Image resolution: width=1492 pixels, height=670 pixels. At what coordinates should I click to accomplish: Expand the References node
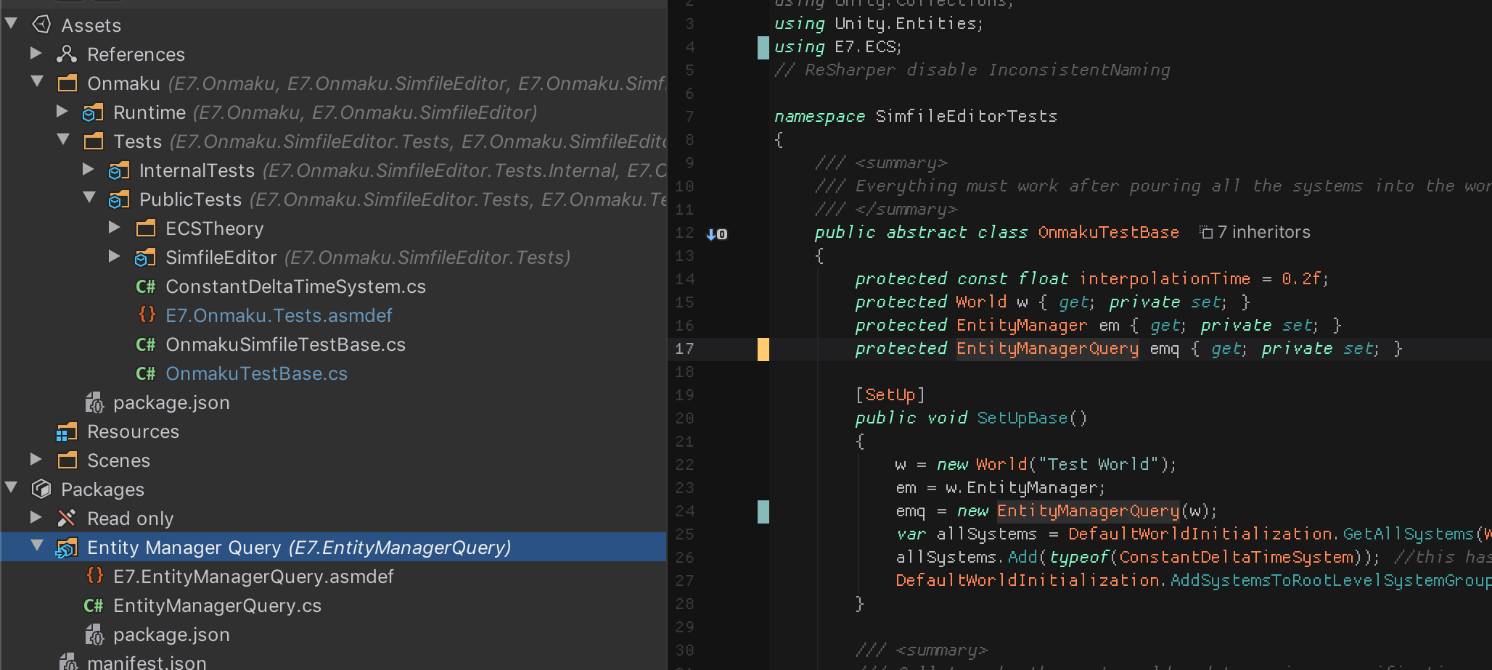[x=36, y=54]
